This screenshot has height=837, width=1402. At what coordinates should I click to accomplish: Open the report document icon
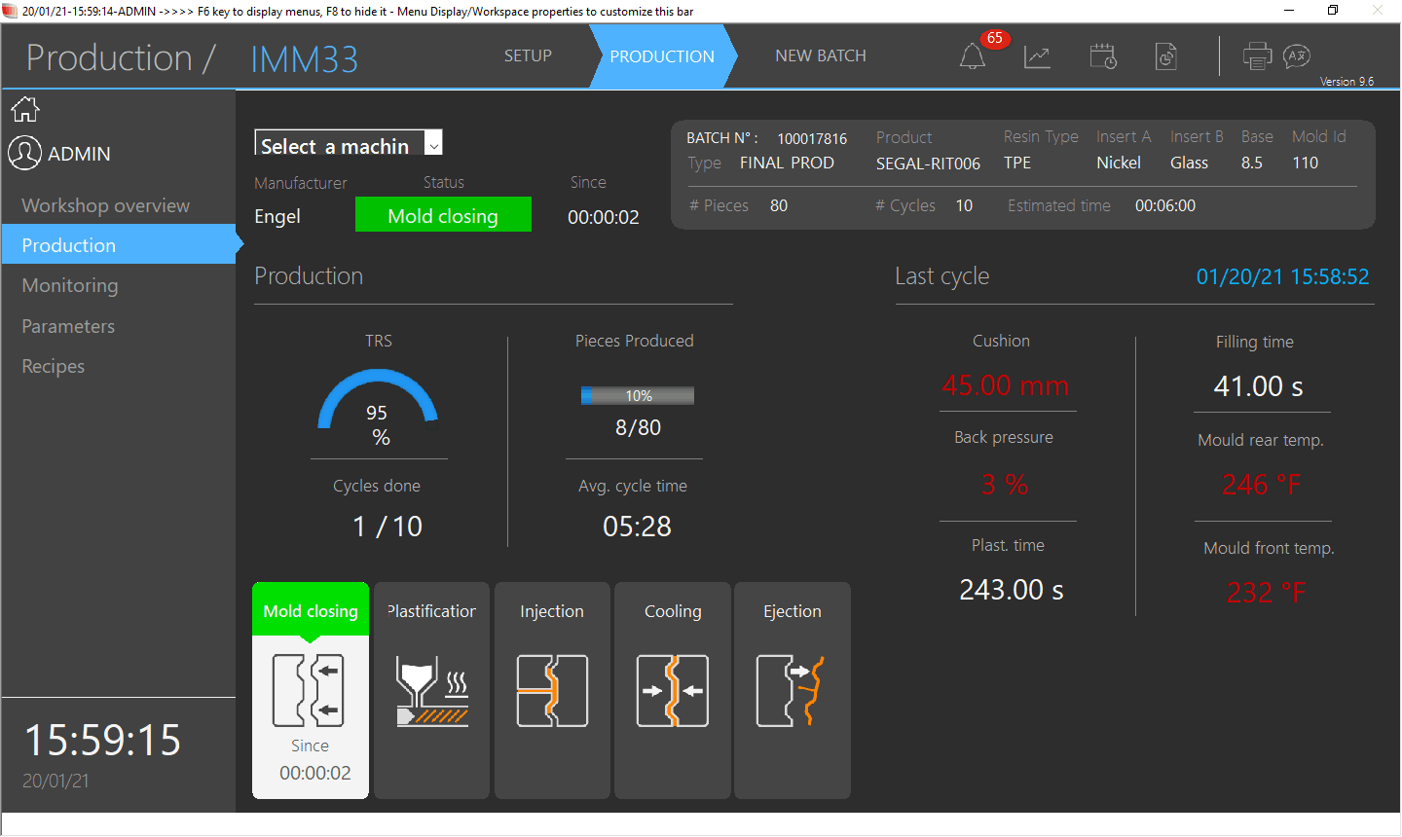(x=1166, y=56)
